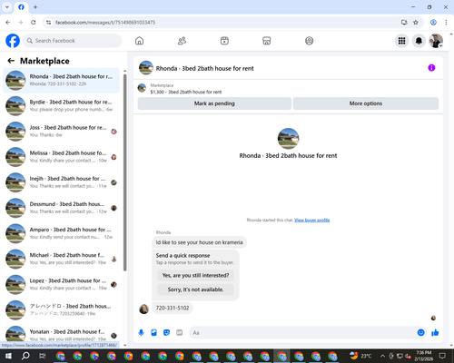Send quick response 'Yes, are you still interested?'

point(195,275)
